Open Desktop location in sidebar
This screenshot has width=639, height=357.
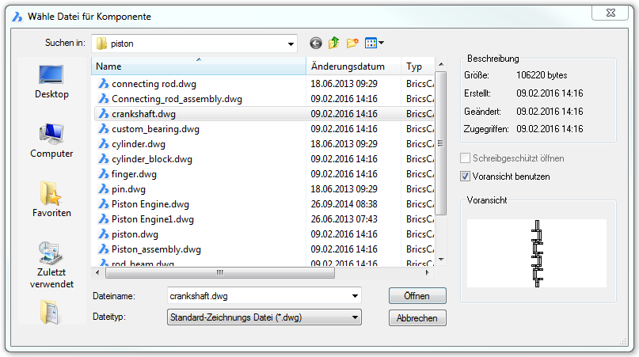pos(51,82)
